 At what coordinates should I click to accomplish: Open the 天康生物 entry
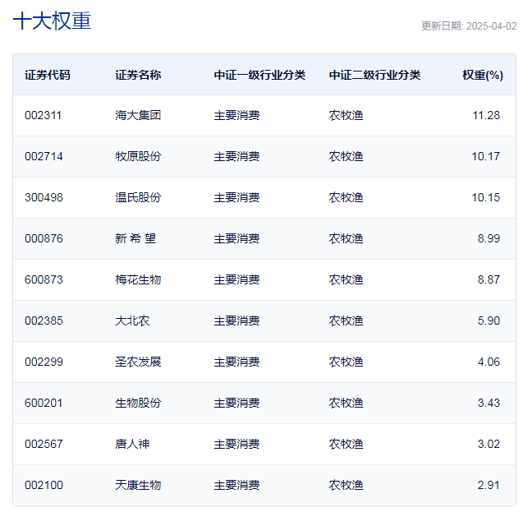[138, 485]
